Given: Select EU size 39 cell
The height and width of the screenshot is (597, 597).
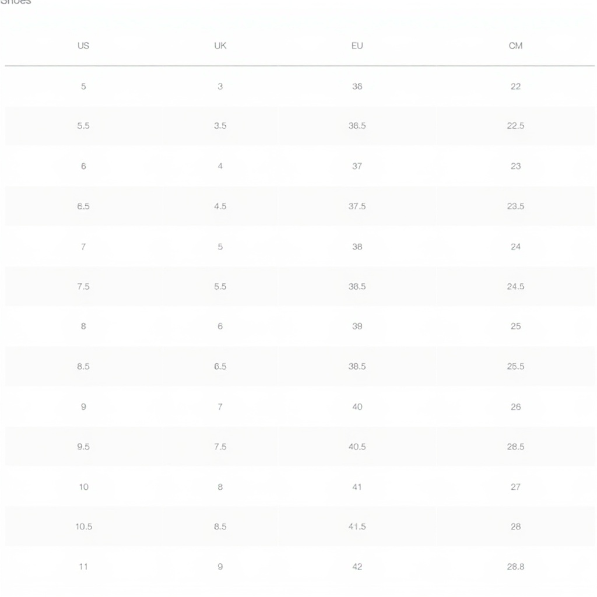Looking at the screenshot, I should click(x=357, y=326).
